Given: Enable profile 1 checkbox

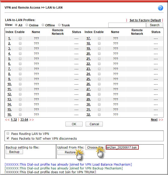Looking at the screenshot, I should point(20,38).
